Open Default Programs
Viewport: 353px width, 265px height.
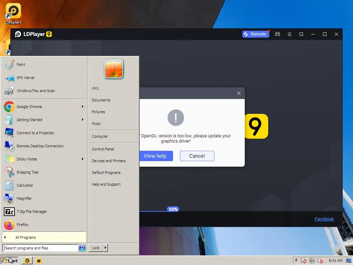coord(114,173)
